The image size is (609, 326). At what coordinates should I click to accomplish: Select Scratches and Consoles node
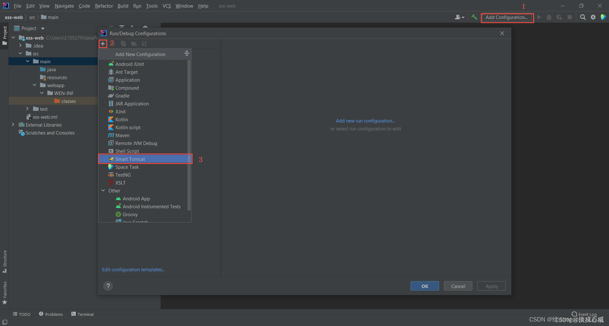coord(47,133)
